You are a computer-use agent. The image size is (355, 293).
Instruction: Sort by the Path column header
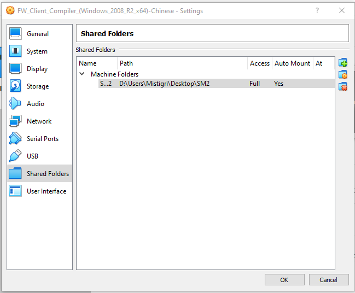click(183, 63)
